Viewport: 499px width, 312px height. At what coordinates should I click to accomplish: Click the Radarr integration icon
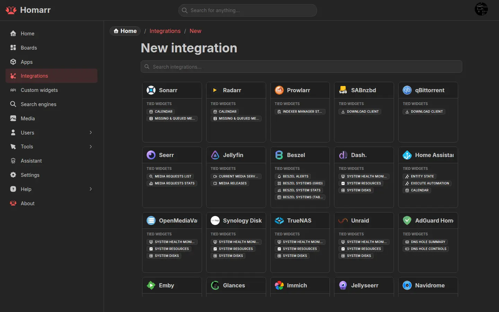point(215,90)
